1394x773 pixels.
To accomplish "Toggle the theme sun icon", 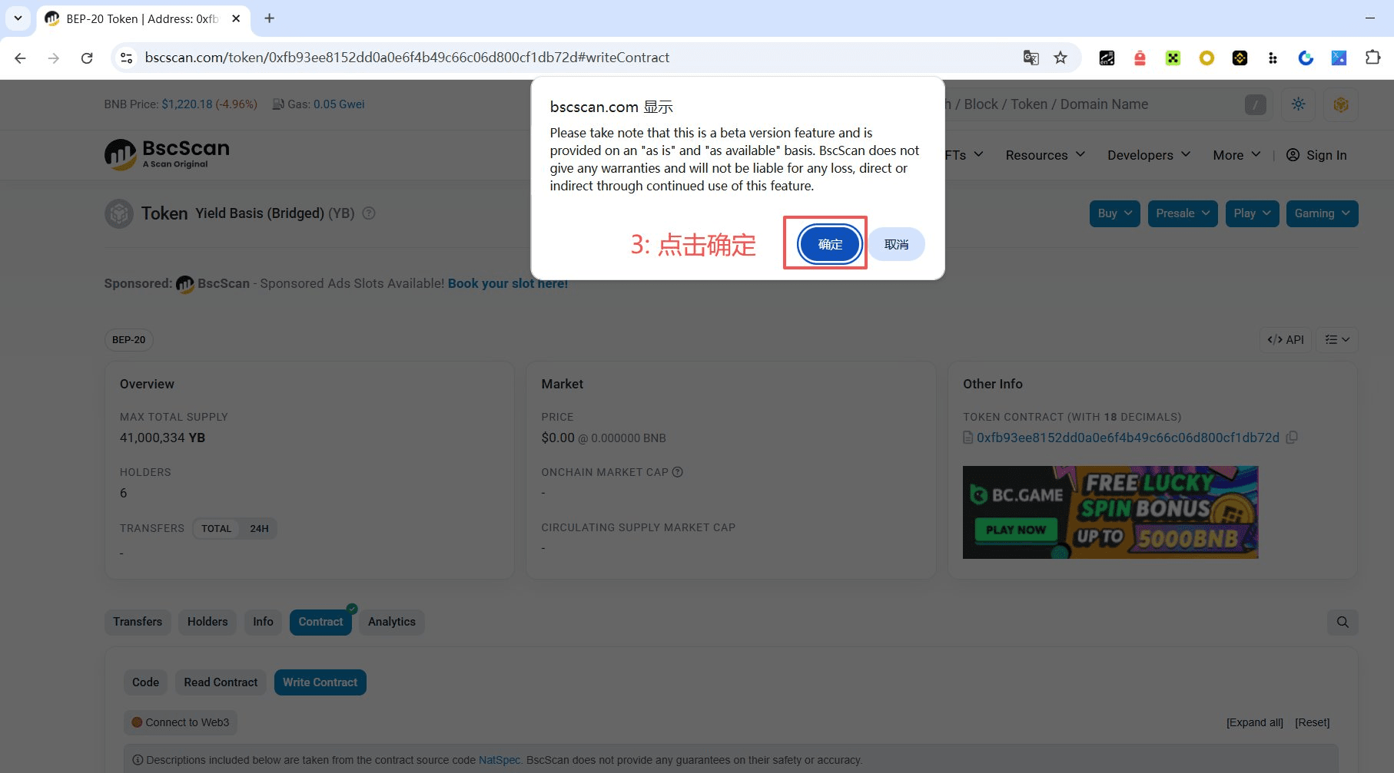I will 1298,104.
